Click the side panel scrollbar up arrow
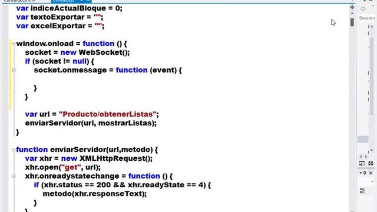Screen dimensions: 377x212 tap(372, 26)
